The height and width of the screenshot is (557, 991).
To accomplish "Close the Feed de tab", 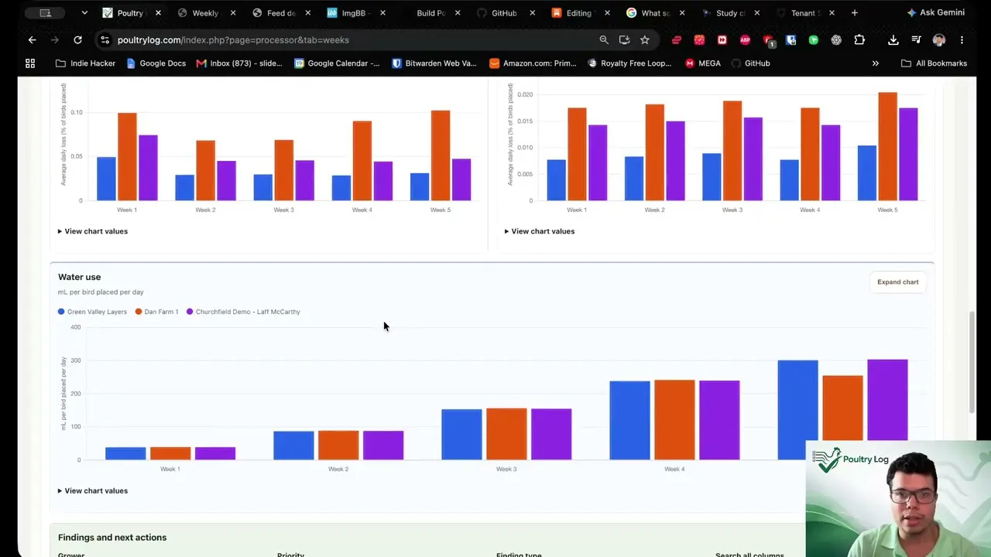I will (307, 12).
